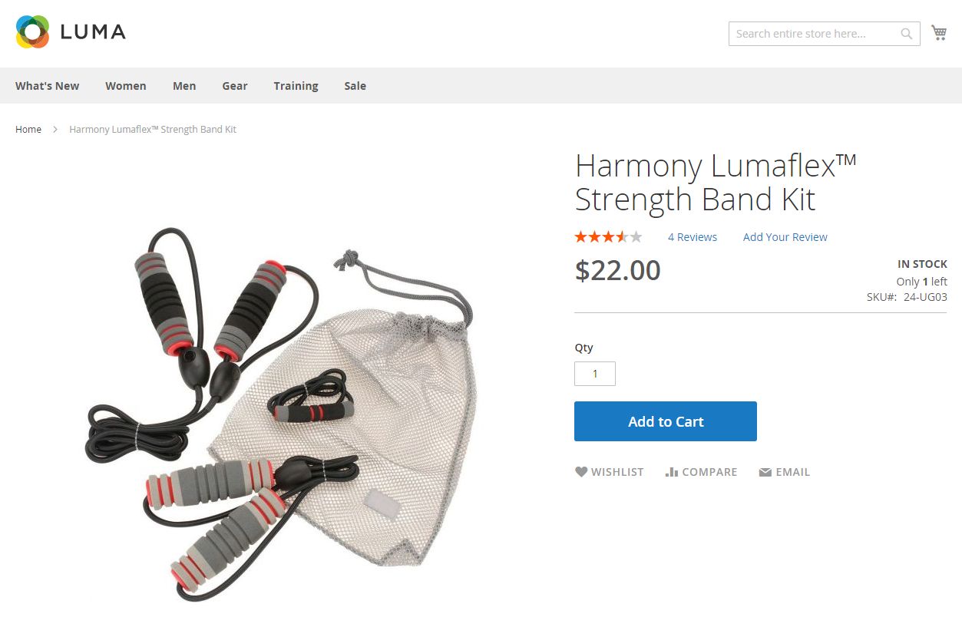This screenshot has height=627, width=962.
Task: Open the Women menu
Action: (126, 86)
